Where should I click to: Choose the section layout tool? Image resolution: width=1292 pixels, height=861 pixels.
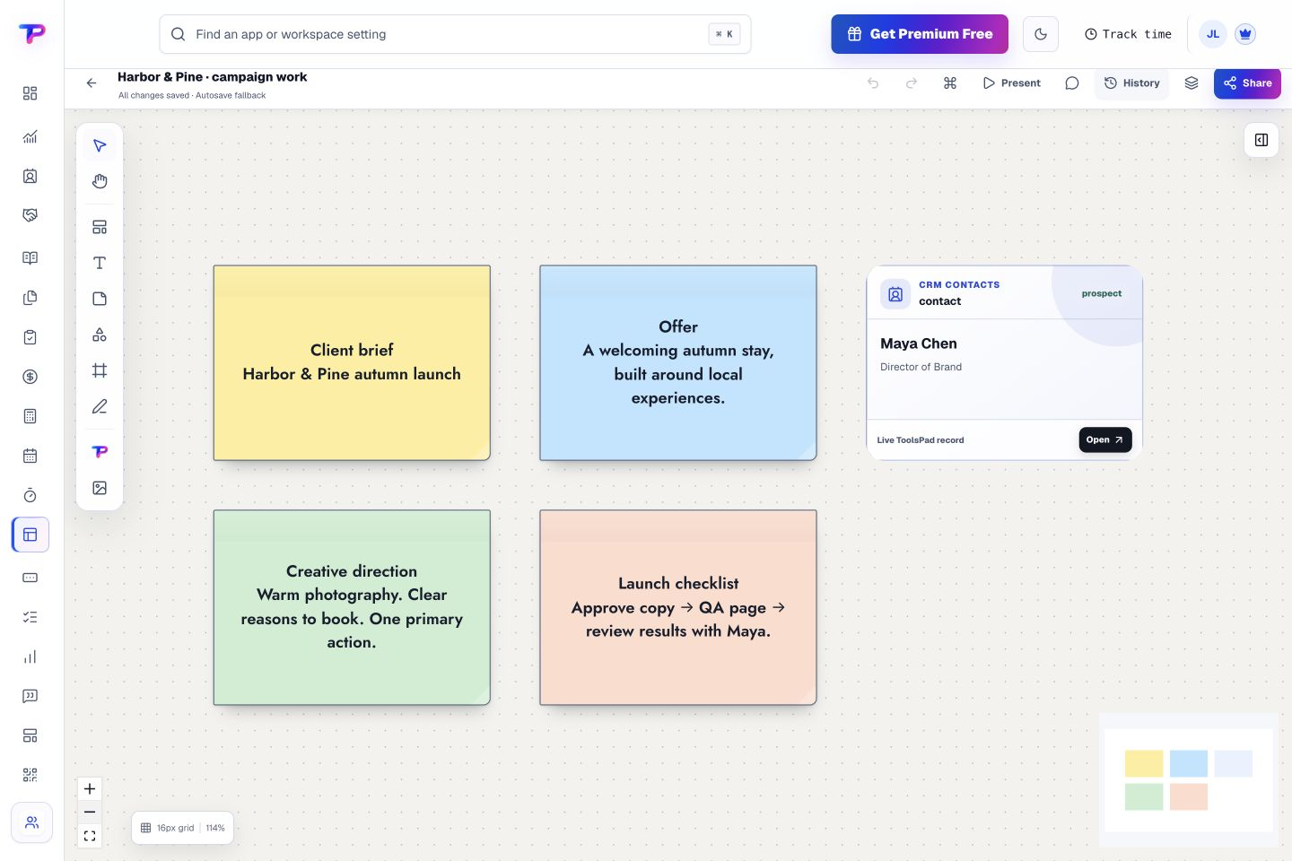coord(100,227)
